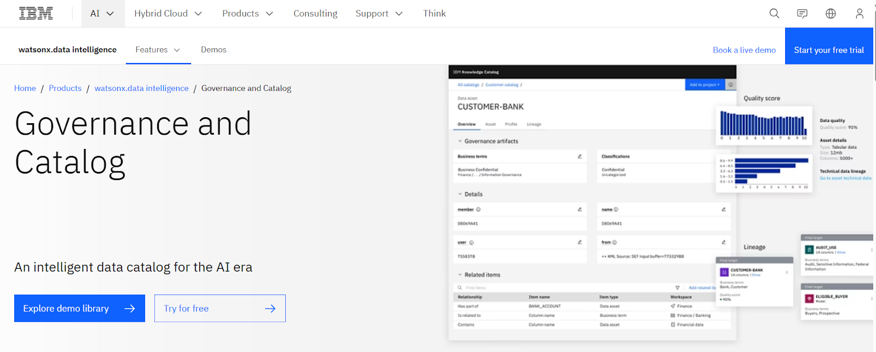Click Book a live demo link
876x352 pixels.
click(744, 50)
